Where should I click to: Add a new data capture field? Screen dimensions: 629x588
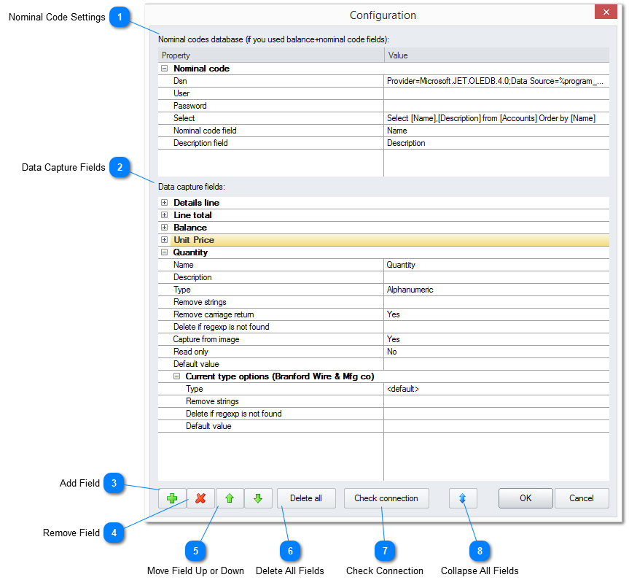click(172, 498)
